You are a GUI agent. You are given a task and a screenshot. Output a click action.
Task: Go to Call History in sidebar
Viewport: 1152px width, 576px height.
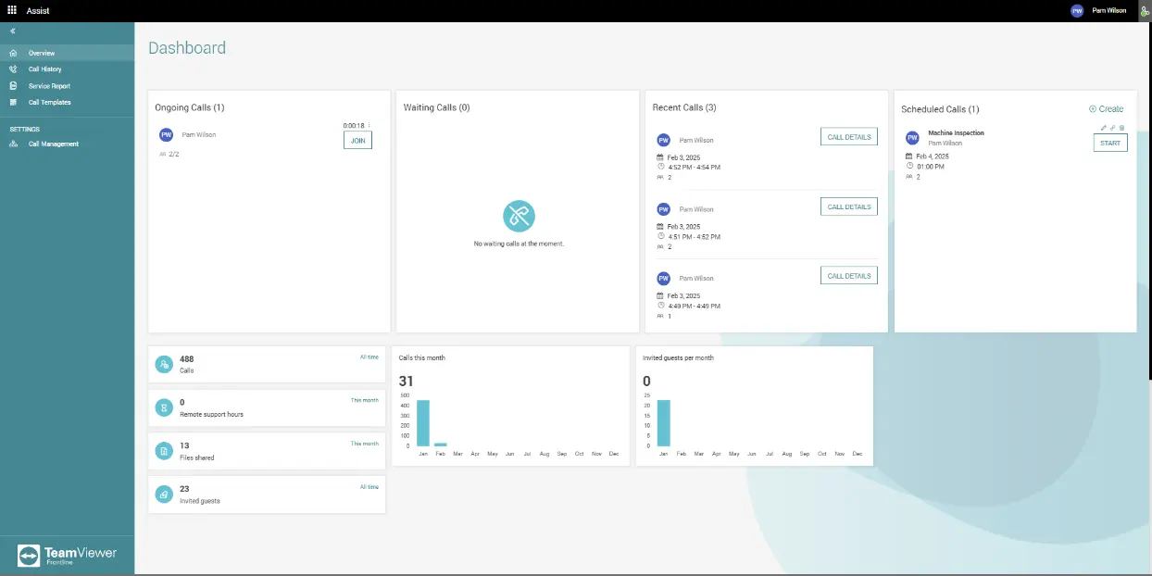(x=67, y=69)
